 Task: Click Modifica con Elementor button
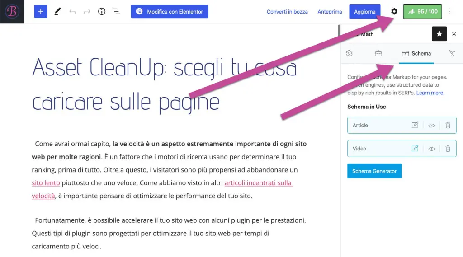pos(170,11)
